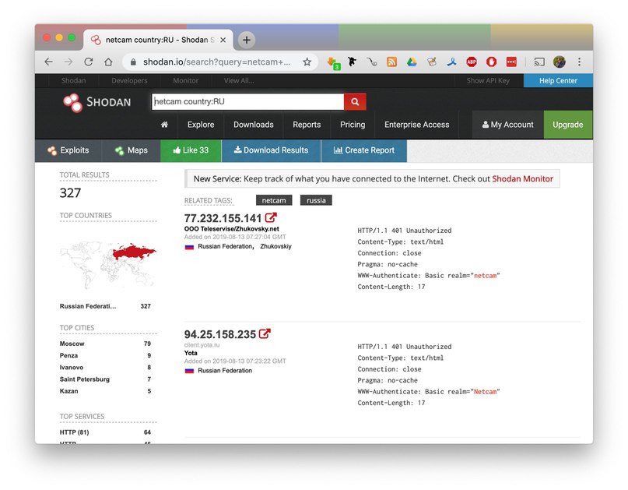
Task: Click the Russia world map thumbnail
Action: 108,265
